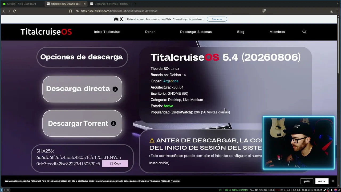
Task: Open the Blog menu item
Action: click(241, 32)
